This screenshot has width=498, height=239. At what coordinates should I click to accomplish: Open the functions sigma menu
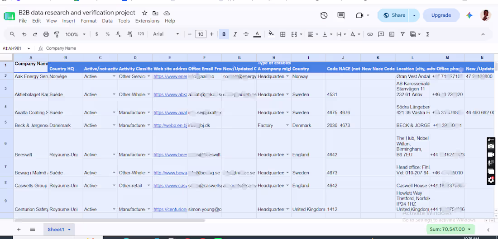tap(428, 34)
